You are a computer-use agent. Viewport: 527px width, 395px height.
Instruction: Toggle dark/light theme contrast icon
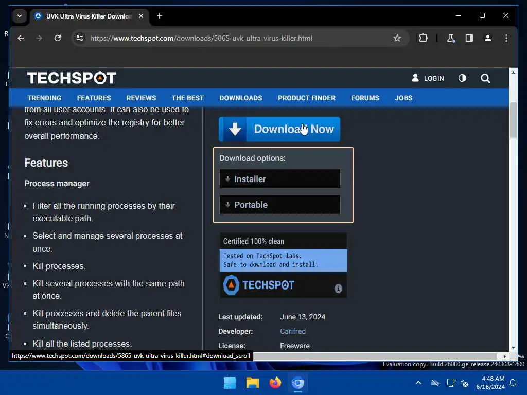coord(463,78)
